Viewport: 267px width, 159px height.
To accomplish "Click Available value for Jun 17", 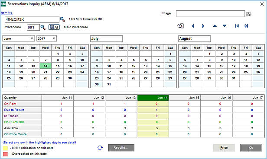I will pos(248,128).
